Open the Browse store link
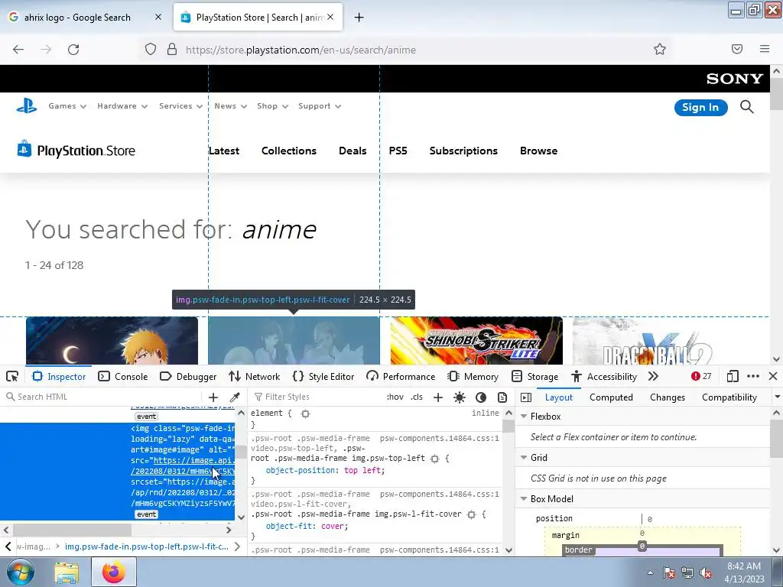 pos(538,151)
